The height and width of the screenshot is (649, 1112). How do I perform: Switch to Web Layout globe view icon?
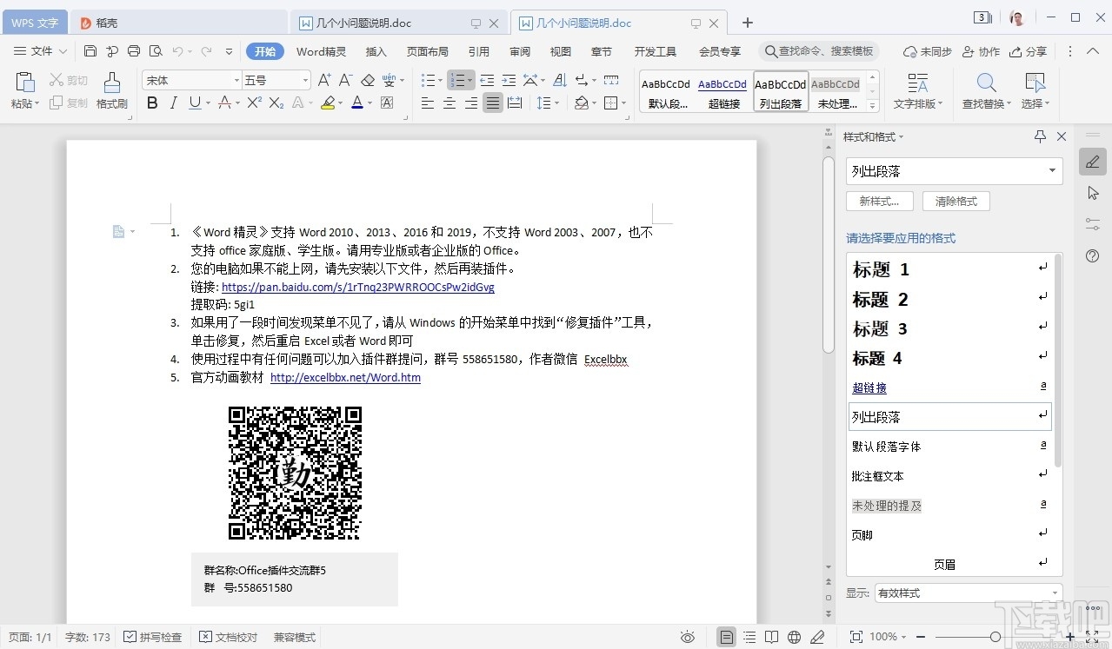coord(794,637)
